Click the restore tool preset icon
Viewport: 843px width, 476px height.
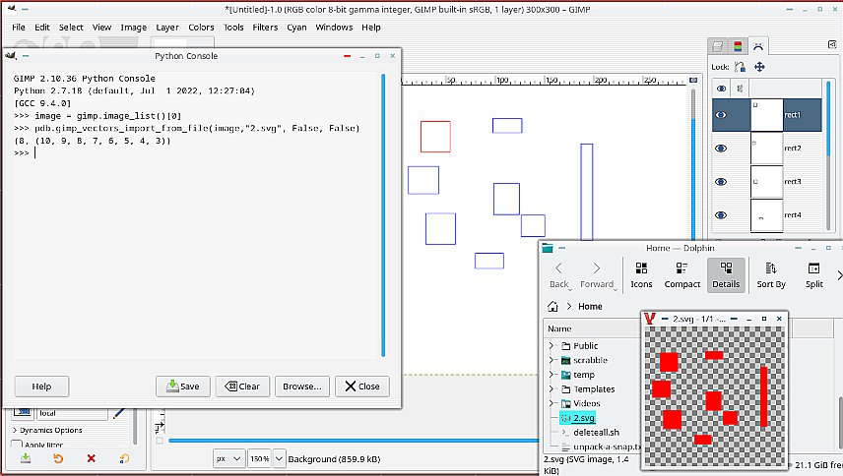[x=58, y=458]
